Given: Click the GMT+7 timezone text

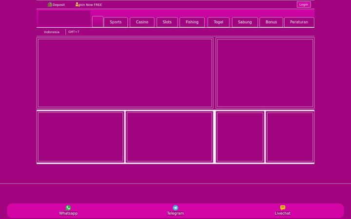Looking at the screenshot, I should 74,32.
